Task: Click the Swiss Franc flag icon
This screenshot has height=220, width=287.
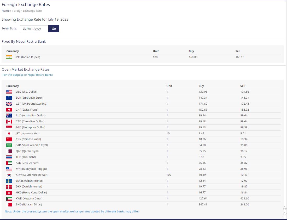Action: tap(9, 110)
